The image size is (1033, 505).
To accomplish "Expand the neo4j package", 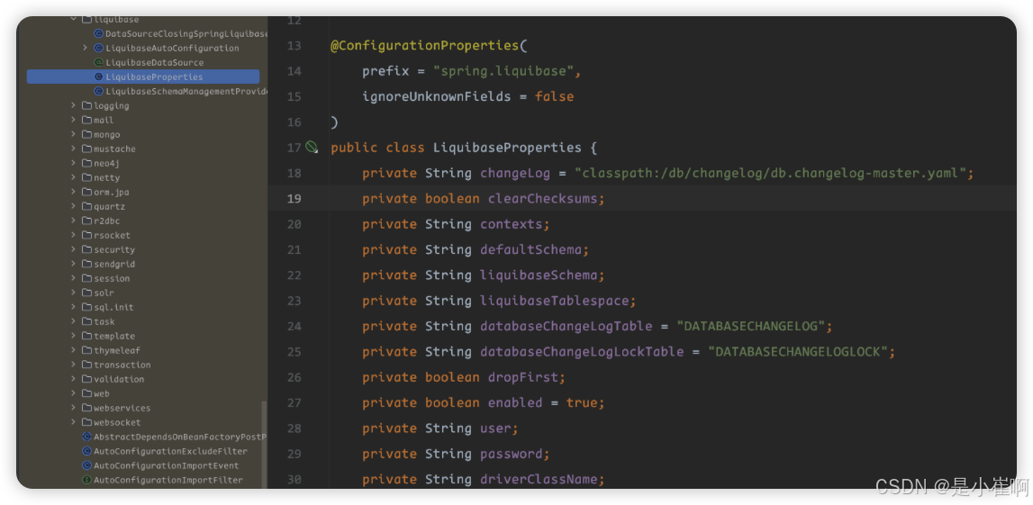I will click(74, 163).
